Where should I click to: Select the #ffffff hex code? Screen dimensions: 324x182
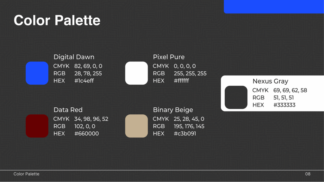tap(181, 81)
